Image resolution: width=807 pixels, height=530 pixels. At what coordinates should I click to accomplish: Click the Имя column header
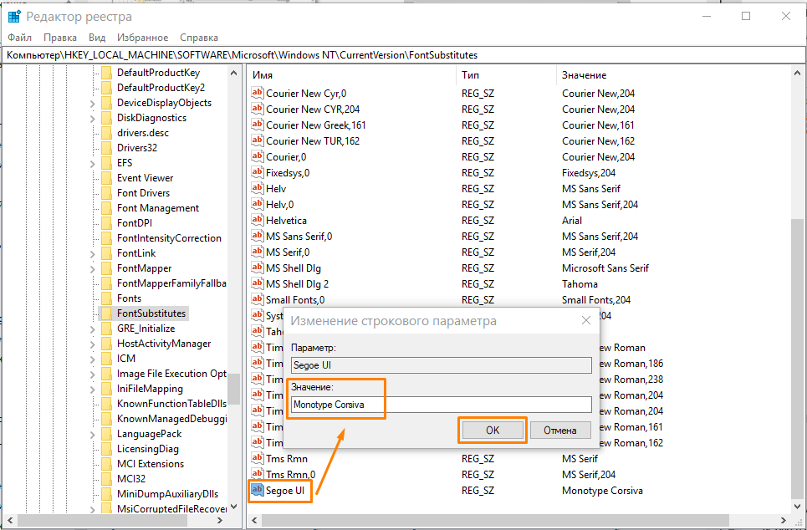coord(352,75)
